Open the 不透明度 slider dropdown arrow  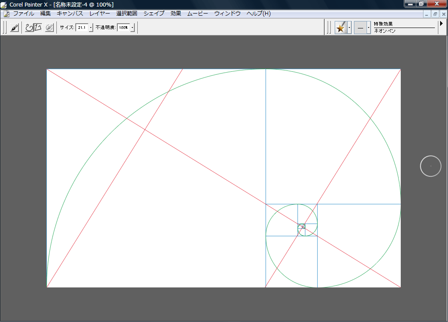pos(132,28)
